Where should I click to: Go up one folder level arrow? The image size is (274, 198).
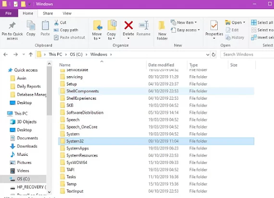pyautogui.click(x=31, y=54)
